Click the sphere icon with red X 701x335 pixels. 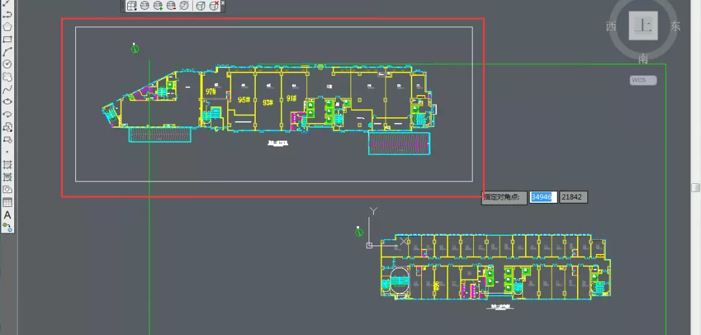tap(214, 5)
